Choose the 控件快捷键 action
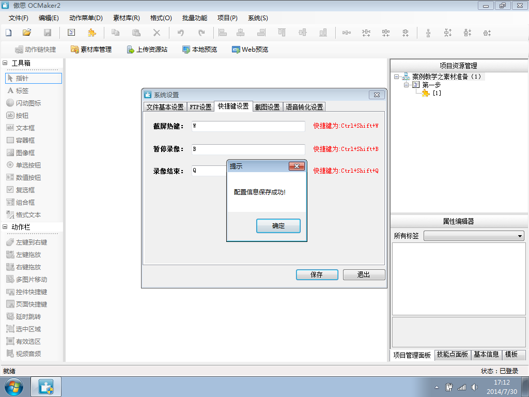The width and height of the screenshot is (529, 397). tap(27, 292)
